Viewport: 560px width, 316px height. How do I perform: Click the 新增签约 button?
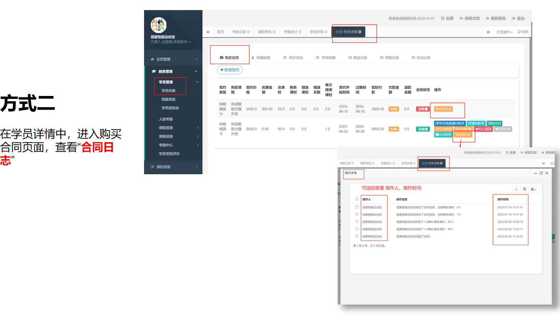(230, 70)
